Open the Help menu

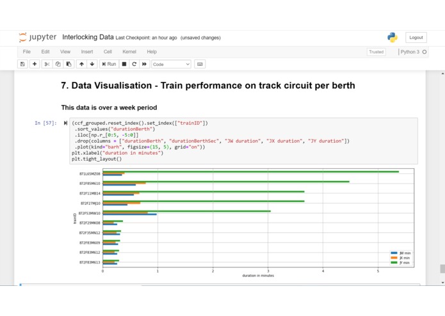pyautogui.click(x=152, y=52)
